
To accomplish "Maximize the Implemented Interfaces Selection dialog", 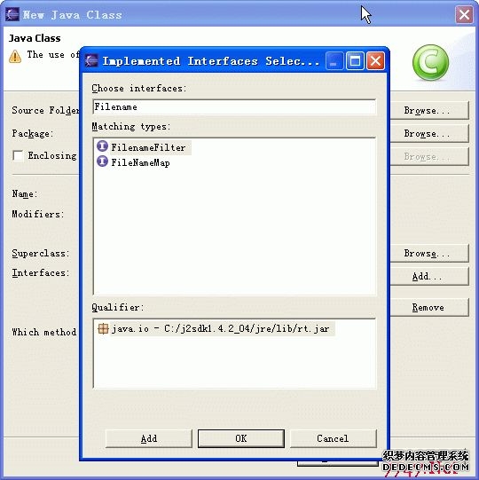I will pos(355,60).
